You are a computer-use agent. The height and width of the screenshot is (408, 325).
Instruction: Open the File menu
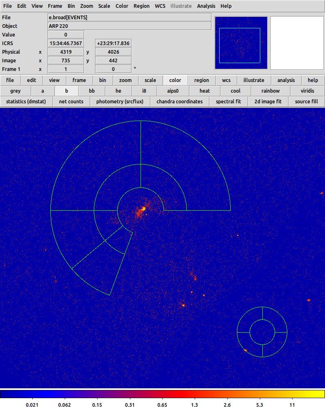7,6
